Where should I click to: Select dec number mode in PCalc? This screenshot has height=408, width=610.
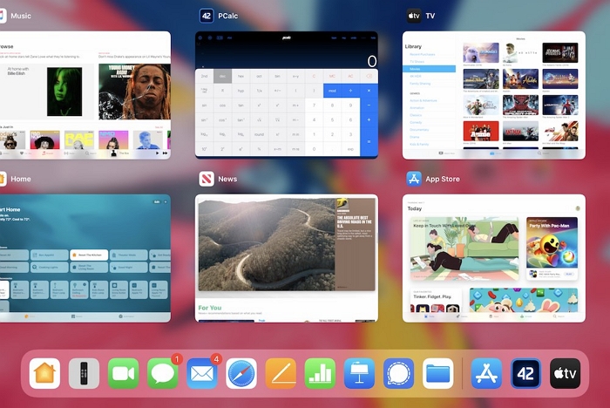pyautogui.click(x=222, y=77)
